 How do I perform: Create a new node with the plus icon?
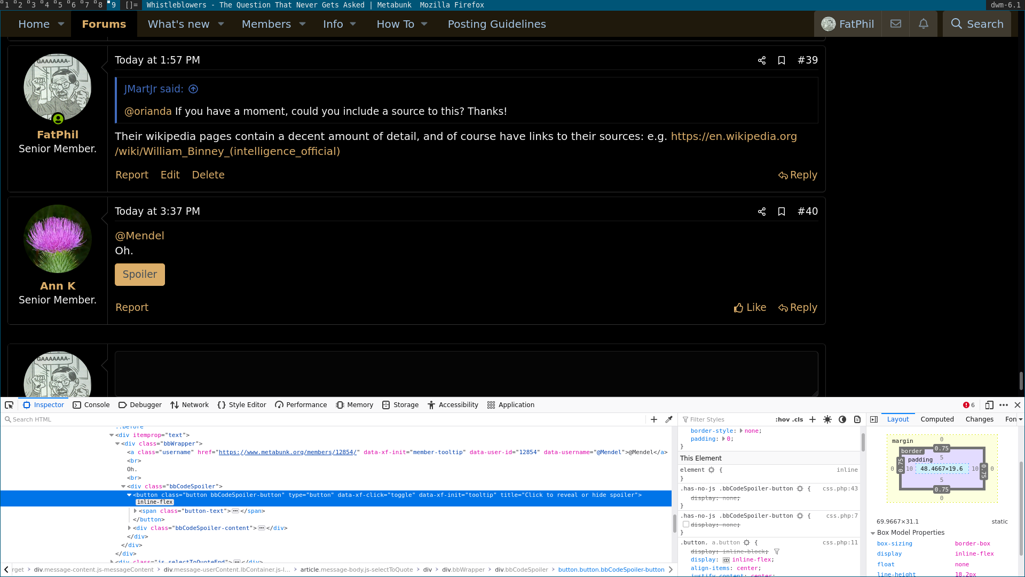coord(653,419)
